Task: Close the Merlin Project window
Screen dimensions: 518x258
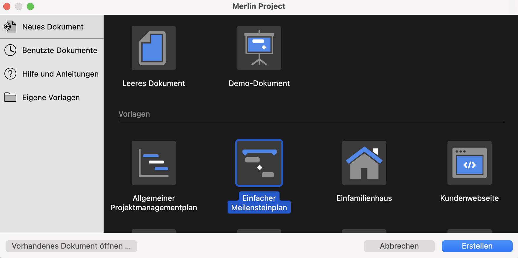Action: (x=7, y=6)
